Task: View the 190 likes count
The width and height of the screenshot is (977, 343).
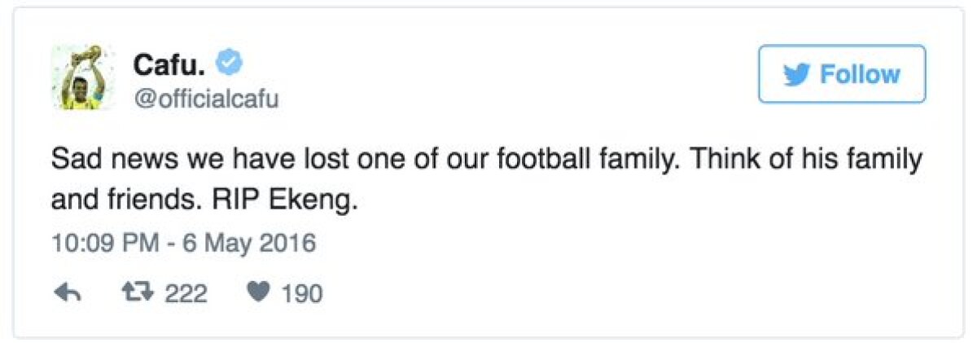Action: 301,293
